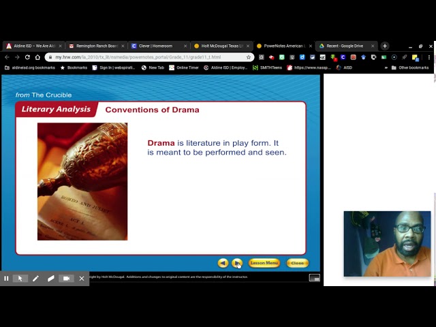Click the browser back arrow
The height and width of the screenshot is (327, 436).
(7, 57)
